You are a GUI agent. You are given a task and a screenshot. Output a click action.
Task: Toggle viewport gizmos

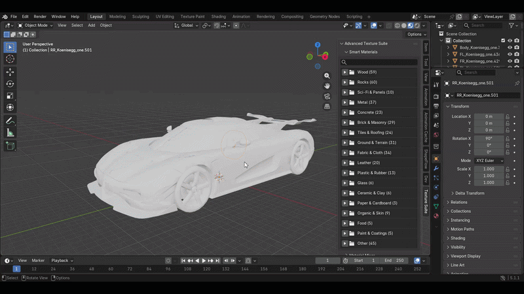tap(358, 25)
